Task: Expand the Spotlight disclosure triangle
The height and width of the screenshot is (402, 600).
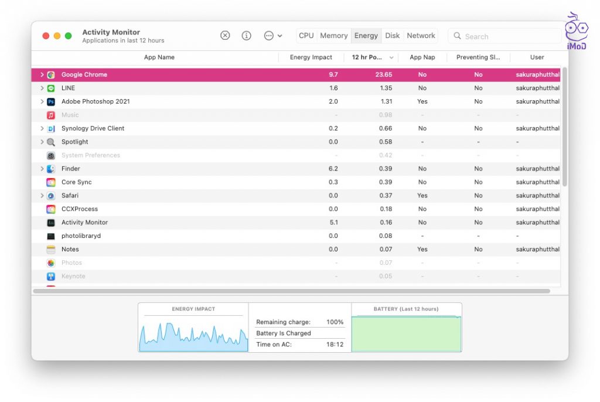Action: [x=42, y=142]
